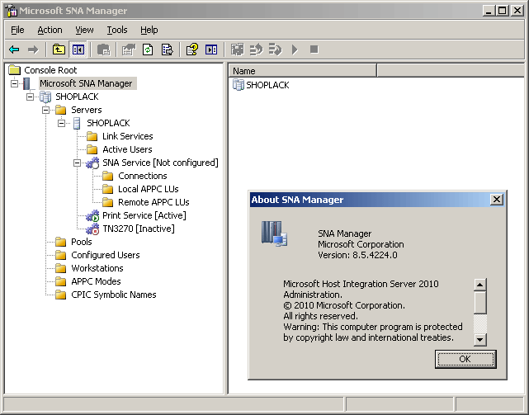Click the About dialog scrollbar thumb
This screenshot has height=415, width=529.
480,302
